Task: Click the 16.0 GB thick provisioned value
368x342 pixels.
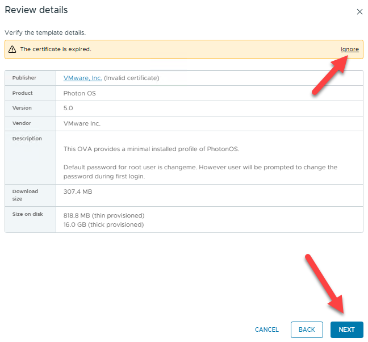Action: click(103, 224)
